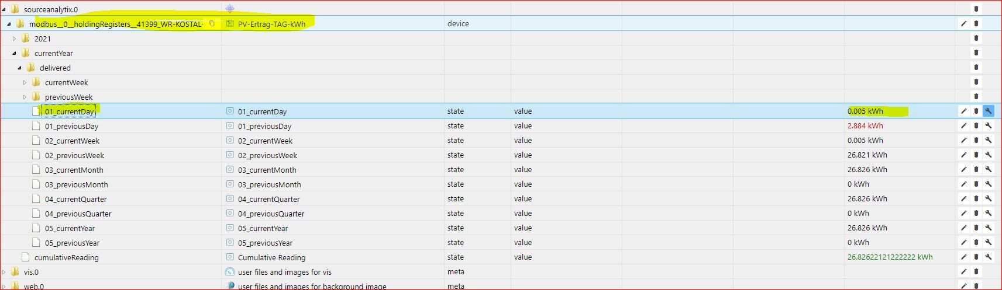The image size is (1002, 290).
Task: Select the 02_currentWeek tree row
Action: pos(72,141)
